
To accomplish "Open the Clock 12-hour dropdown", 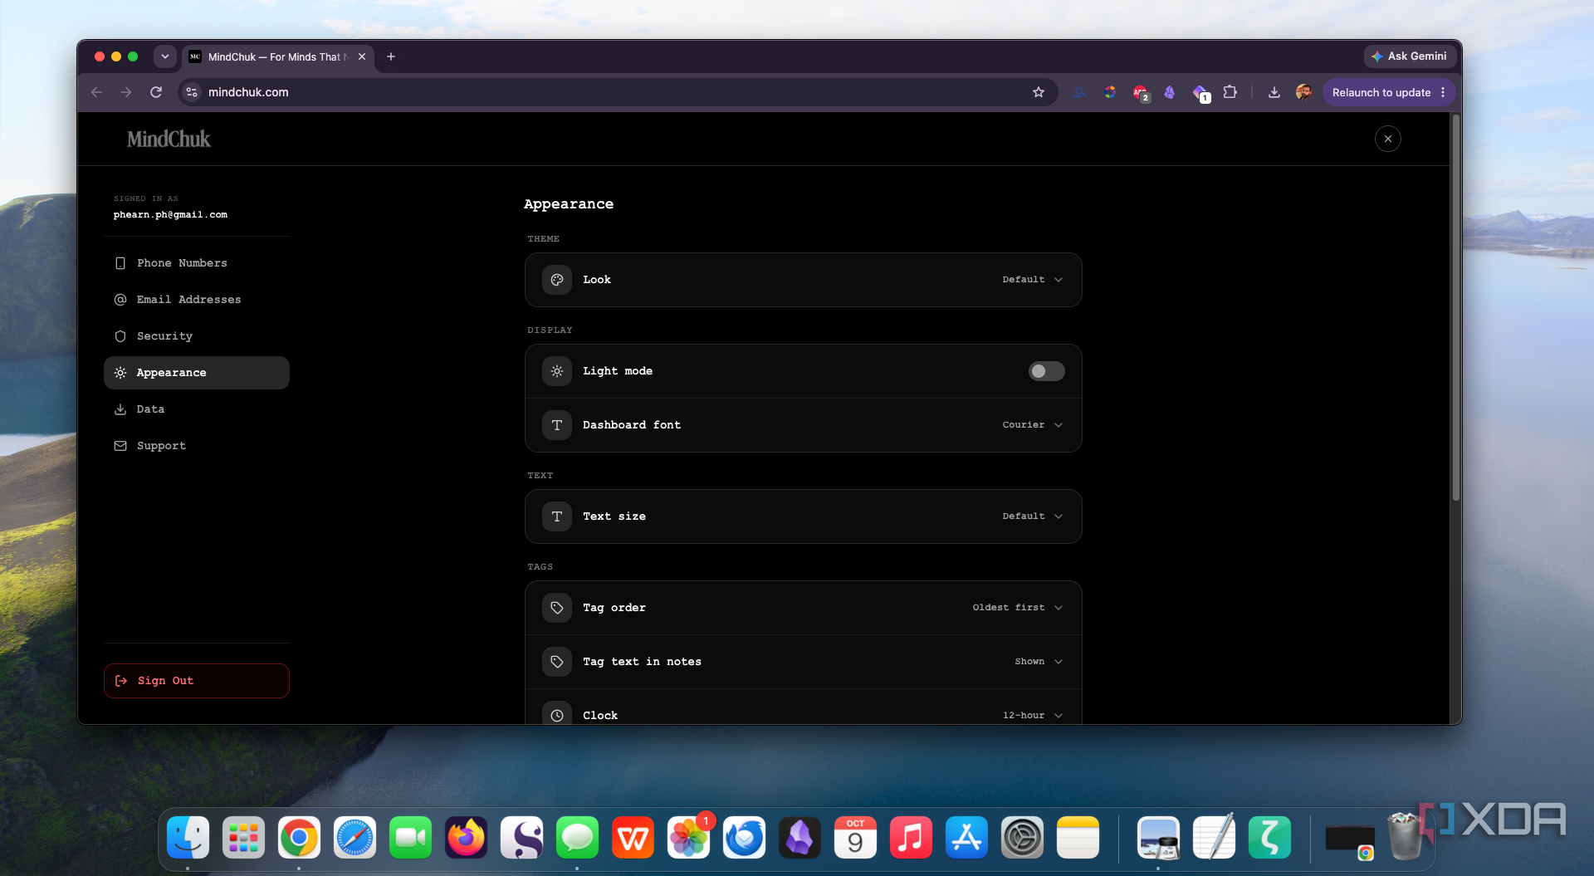I will pos(1032,715).
